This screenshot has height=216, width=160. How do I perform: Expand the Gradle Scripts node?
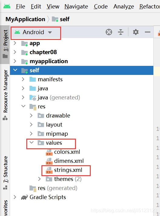15,197
